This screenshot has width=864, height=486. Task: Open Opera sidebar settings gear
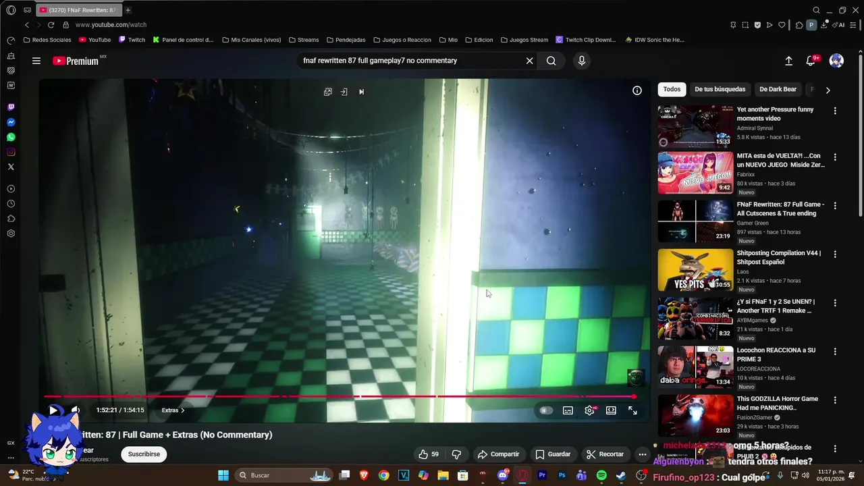[11, 234]
